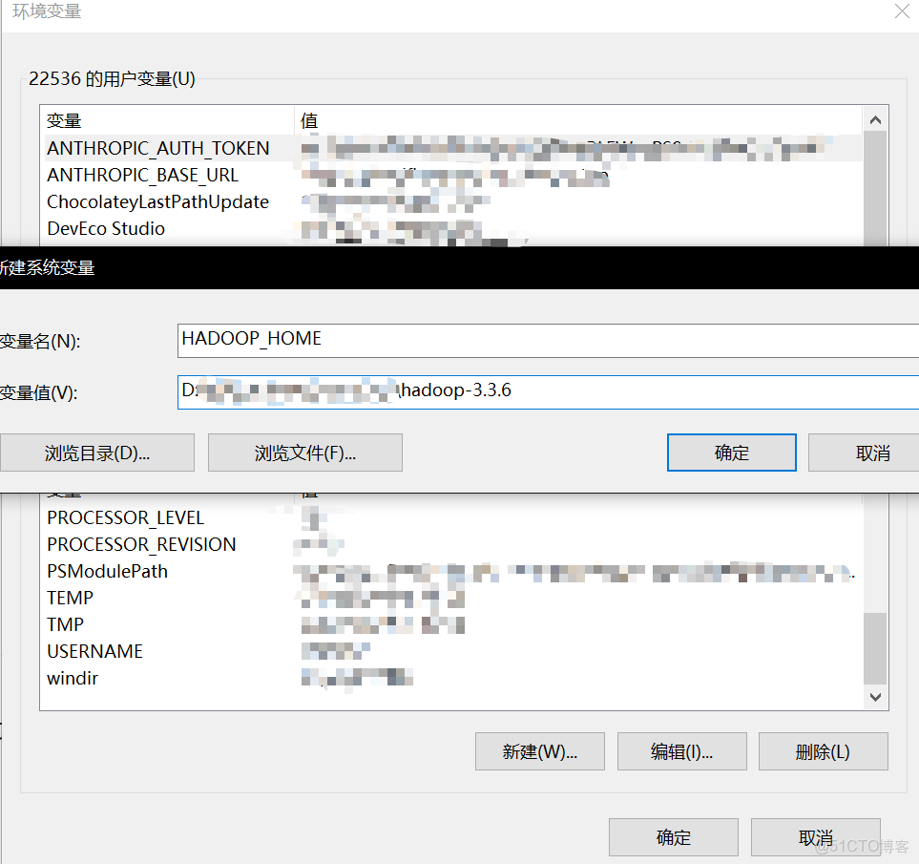
Task: Select the PSModulePath variable row
Action: [x=107, y=571]
